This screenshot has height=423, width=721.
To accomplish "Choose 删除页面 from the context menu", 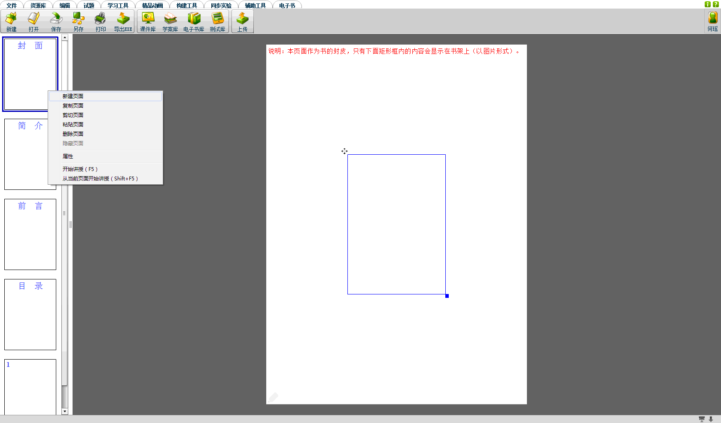I will (73, 134).
